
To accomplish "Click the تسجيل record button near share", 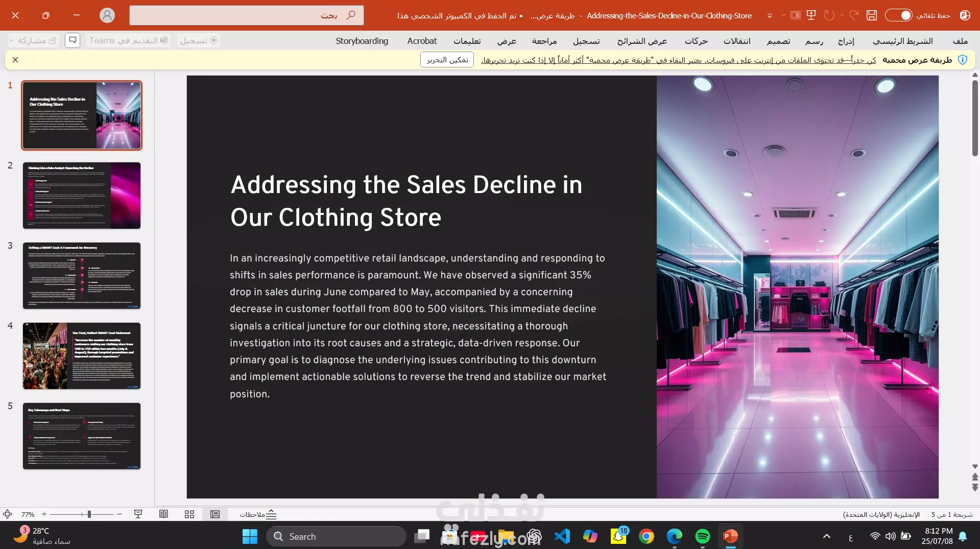I will [x=199, y=40].
